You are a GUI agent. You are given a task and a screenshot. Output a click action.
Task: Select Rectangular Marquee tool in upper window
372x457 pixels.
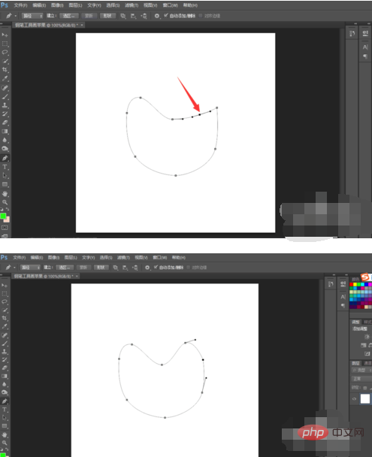pos(5,44)
